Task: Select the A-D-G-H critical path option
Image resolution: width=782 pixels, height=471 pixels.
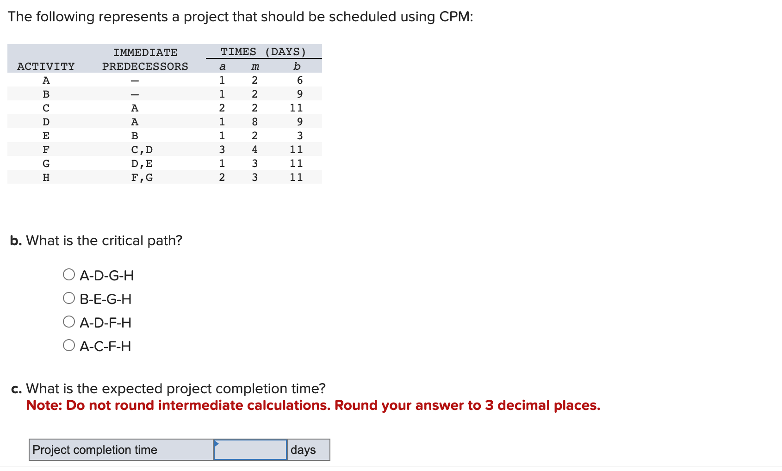Action: (x=68, y=274)
